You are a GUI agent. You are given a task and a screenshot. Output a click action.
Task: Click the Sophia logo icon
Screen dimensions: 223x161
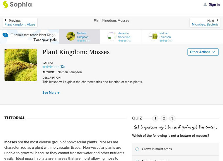coord(5,4)
